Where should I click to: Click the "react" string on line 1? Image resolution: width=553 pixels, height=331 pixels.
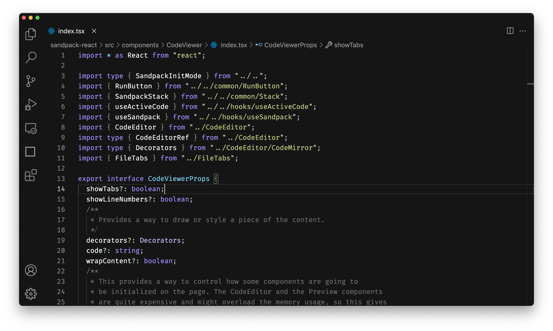coord(187,55)
